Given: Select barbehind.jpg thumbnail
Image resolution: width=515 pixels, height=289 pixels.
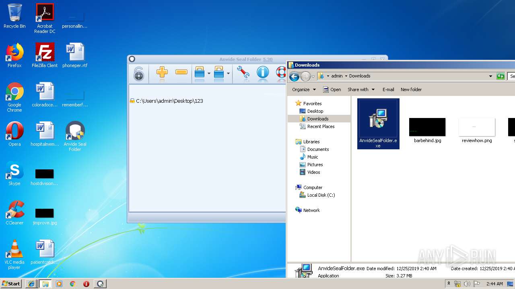Looking at the screenshot, I should (427, 130).
